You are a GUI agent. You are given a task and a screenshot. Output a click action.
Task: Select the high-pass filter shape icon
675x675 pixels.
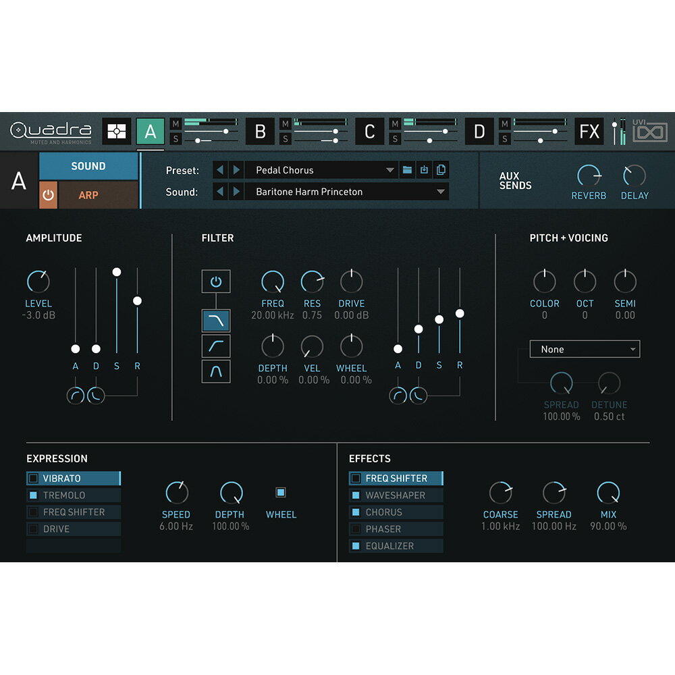click(216, 346)
